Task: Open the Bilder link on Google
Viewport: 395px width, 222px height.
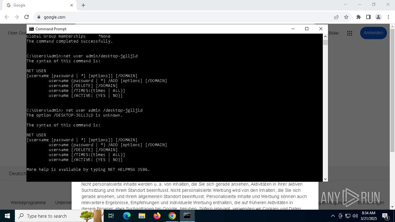Action: pyautogui.click(x=334, y=33)
